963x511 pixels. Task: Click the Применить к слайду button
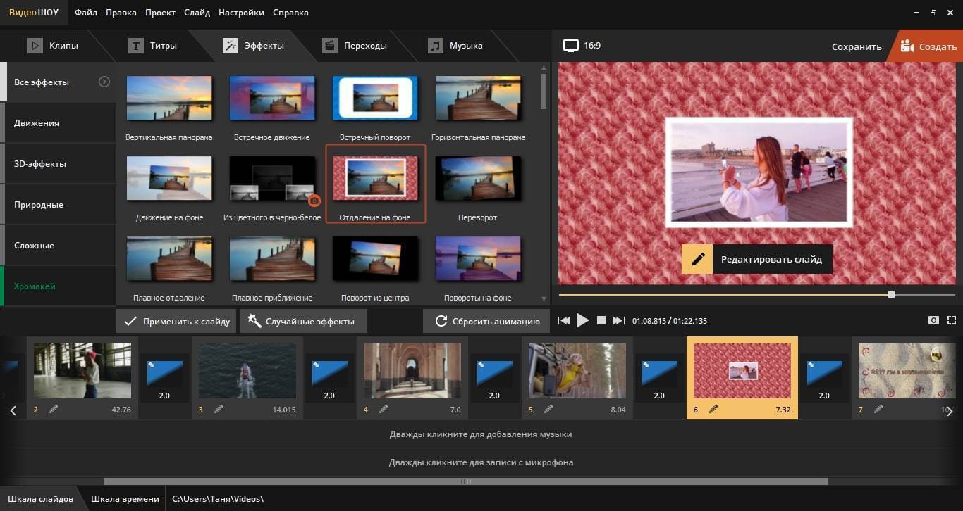tap(176, 321)
